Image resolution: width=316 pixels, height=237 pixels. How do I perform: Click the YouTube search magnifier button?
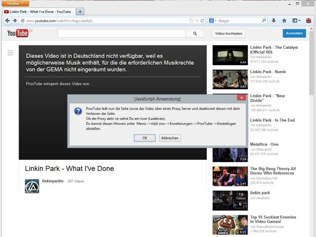195,33
